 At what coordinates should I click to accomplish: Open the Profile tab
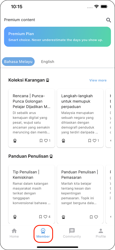pos(101,233)
